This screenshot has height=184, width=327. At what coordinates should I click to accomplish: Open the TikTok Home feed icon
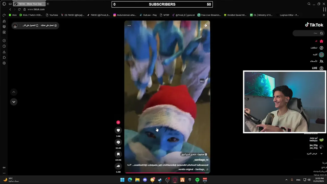click(x=321, y=41)
